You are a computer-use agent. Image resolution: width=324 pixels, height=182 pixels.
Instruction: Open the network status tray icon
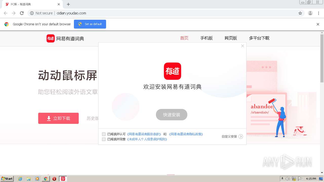click(294, 179)
